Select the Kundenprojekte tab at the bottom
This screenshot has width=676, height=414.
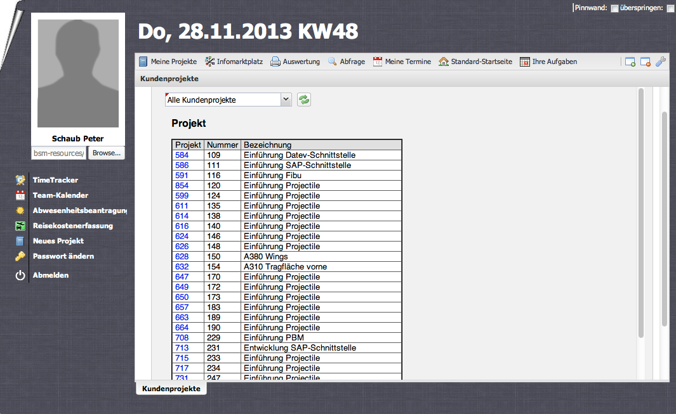(171, 389)
